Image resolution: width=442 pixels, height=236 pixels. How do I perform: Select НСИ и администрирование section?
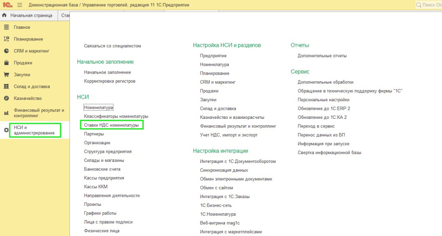(35, 130)
